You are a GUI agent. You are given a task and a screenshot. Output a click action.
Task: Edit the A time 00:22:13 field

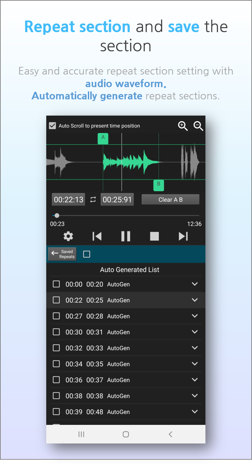68,199
